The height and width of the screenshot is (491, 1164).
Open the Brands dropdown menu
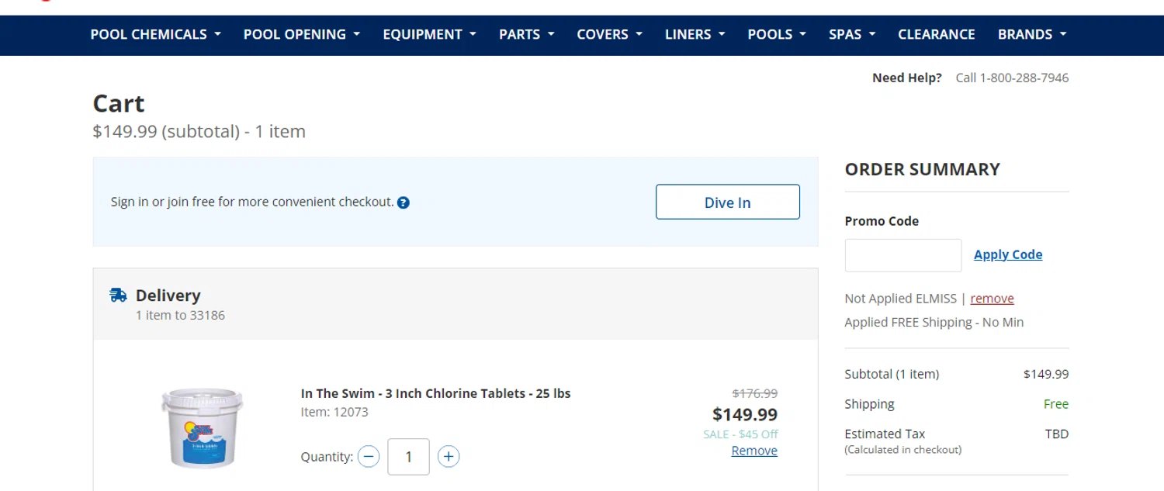click(1031, 35)
